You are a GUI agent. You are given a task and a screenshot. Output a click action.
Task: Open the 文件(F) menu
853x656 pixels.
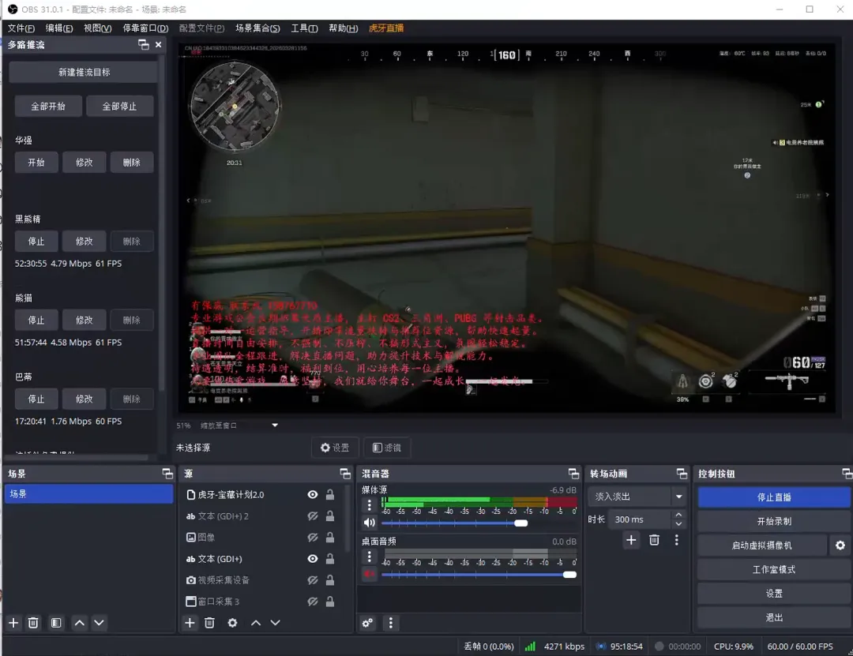pos(21,28)
